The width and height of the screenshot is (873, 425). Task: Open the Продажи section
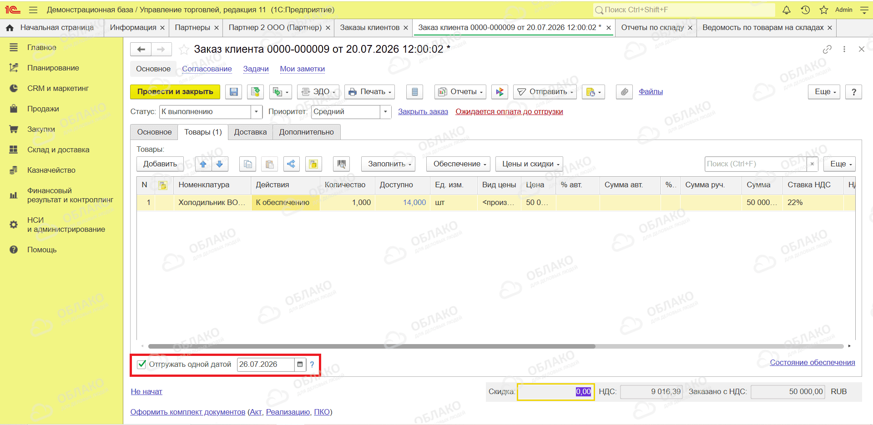coord(43,109)
